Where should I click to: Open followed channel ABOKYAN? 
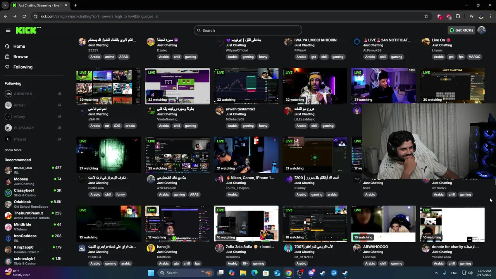point(33,94)
